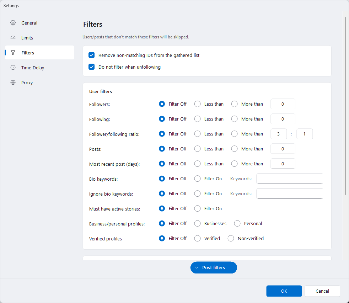Viewport: 349px width, 303px height.
Task: Click the Following value field
Action: 283,119
